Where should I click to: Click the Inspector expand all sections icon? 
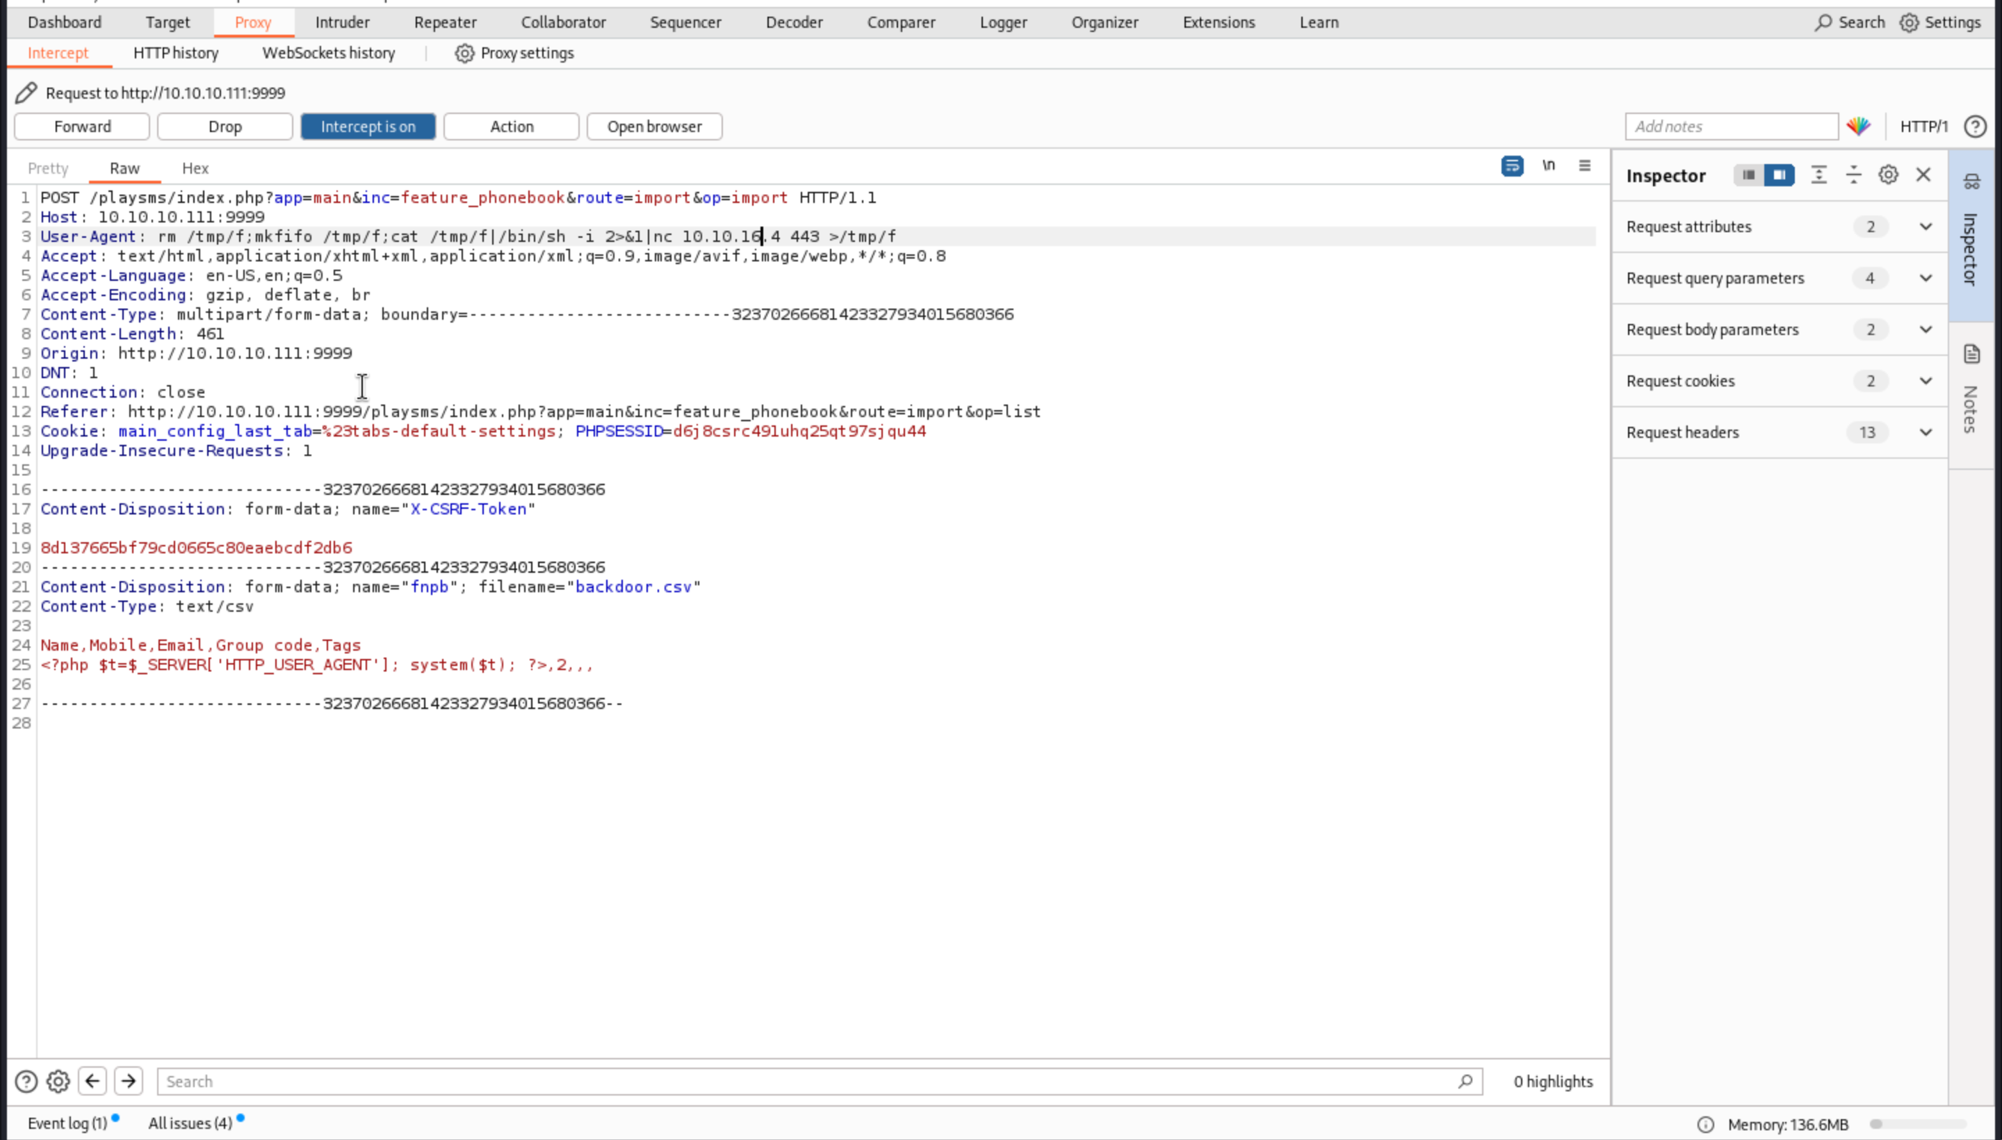(1818, 175)
